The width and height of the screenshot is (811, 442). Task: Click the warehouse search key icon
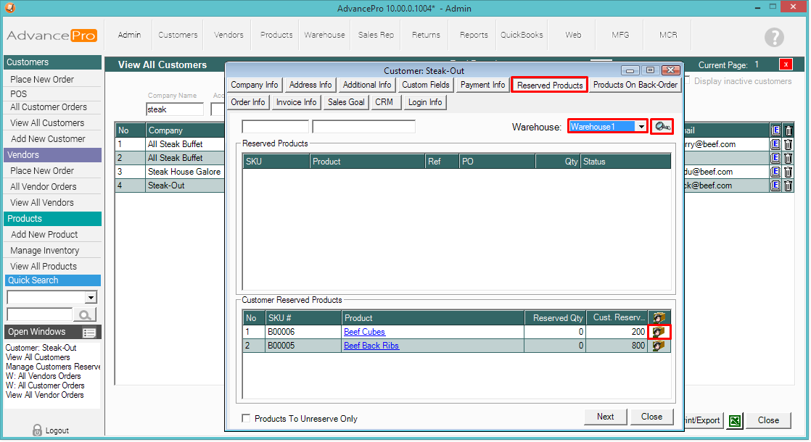click(x=662, y=127)
